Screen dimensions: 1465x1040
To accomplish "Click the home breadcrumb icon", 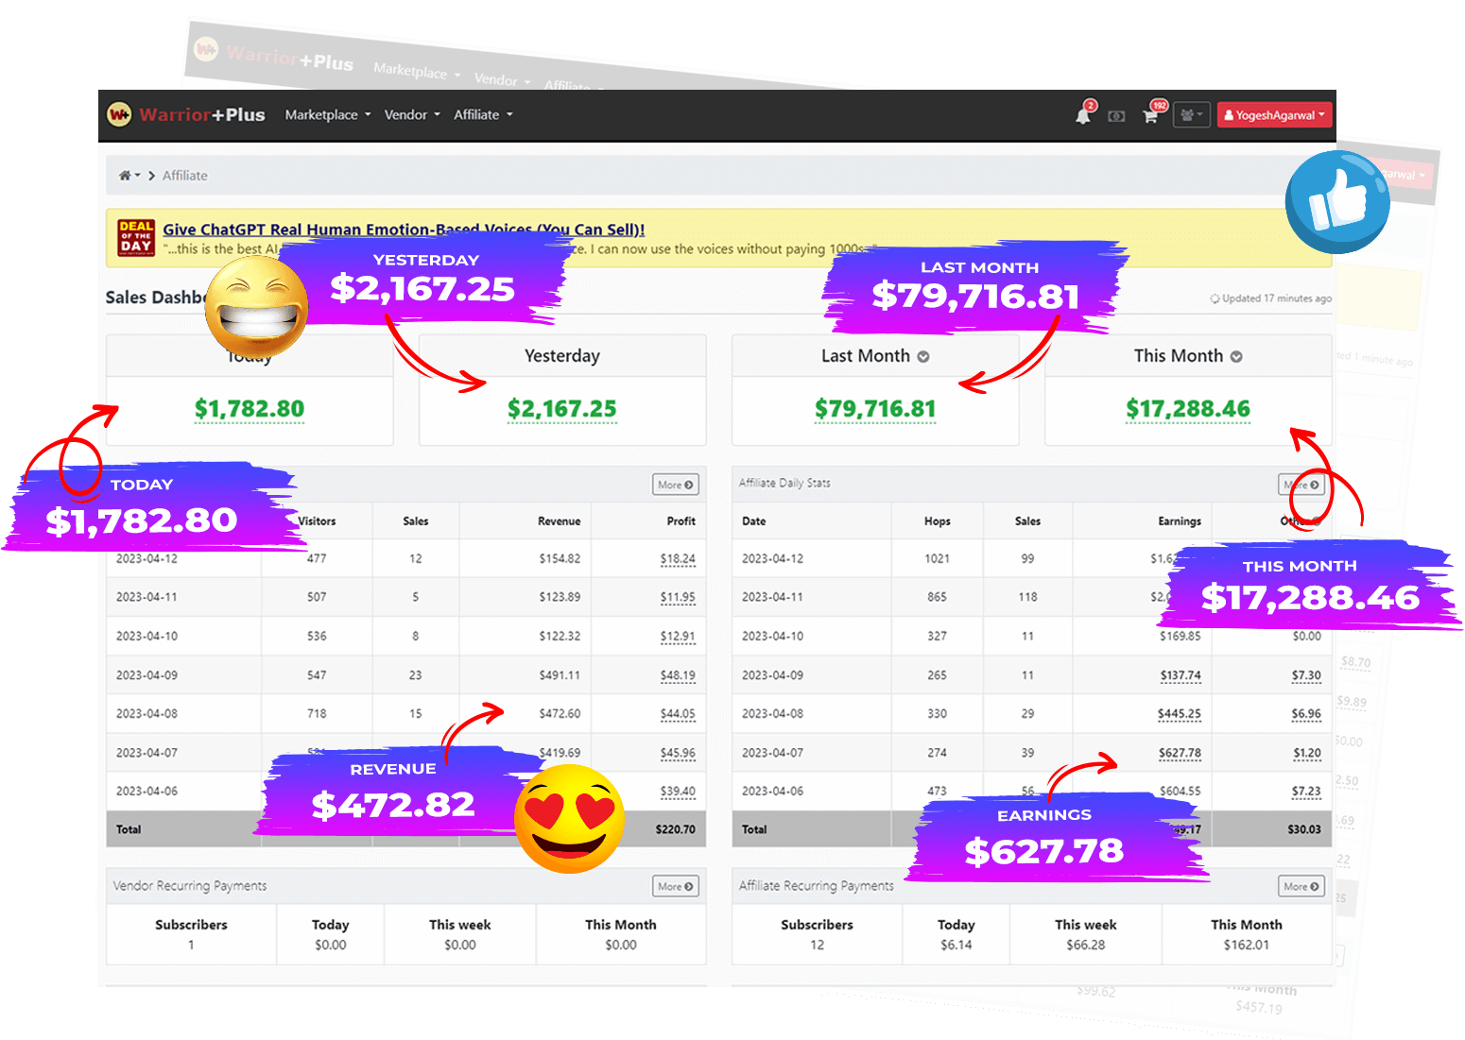I will tap(125, 176).
